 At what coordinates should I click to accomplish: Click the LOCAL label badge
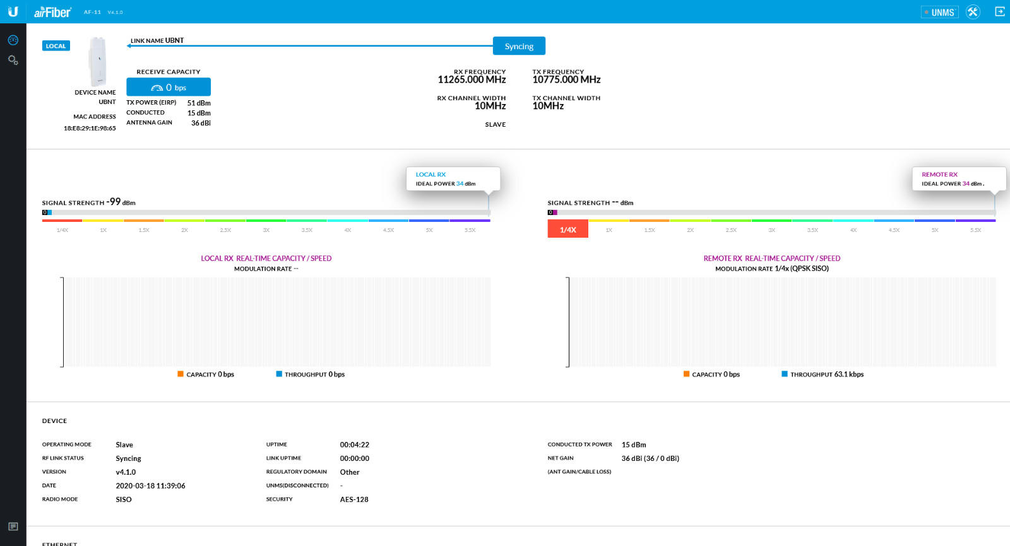coord(56,46)
